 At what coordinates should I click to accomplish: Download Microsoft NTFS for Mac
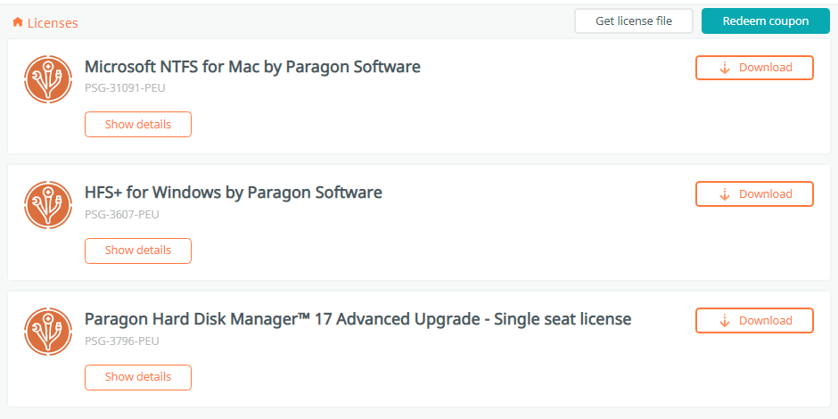pyautogui.click(x=754, y=68)
